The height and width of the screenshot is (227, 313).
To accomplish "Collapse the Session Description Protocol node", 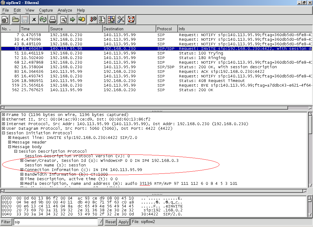I will [16, 151].
